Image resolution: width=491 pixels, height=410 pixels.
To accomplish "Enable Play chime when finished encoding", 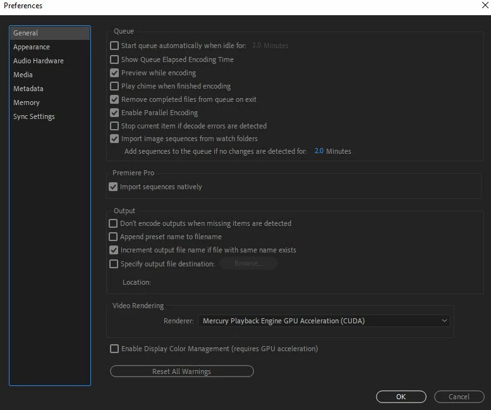I will coord(114,86).
